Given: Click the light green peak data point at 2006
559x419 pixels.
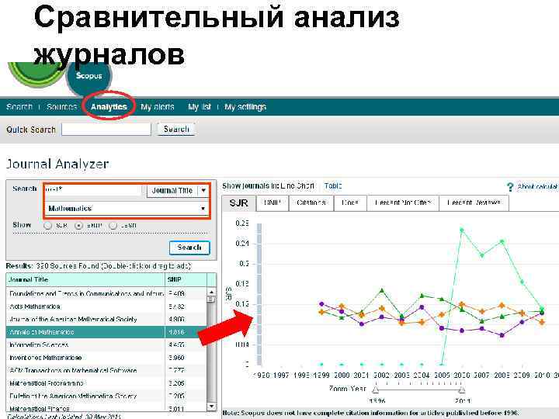Looking at the screenshot, I should [x=462, y=230].
